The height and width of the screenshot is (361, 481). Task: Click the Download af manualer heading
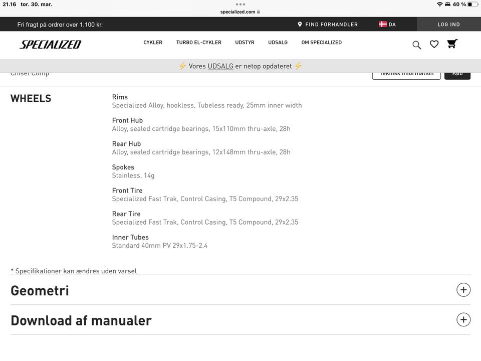(81, 320)
